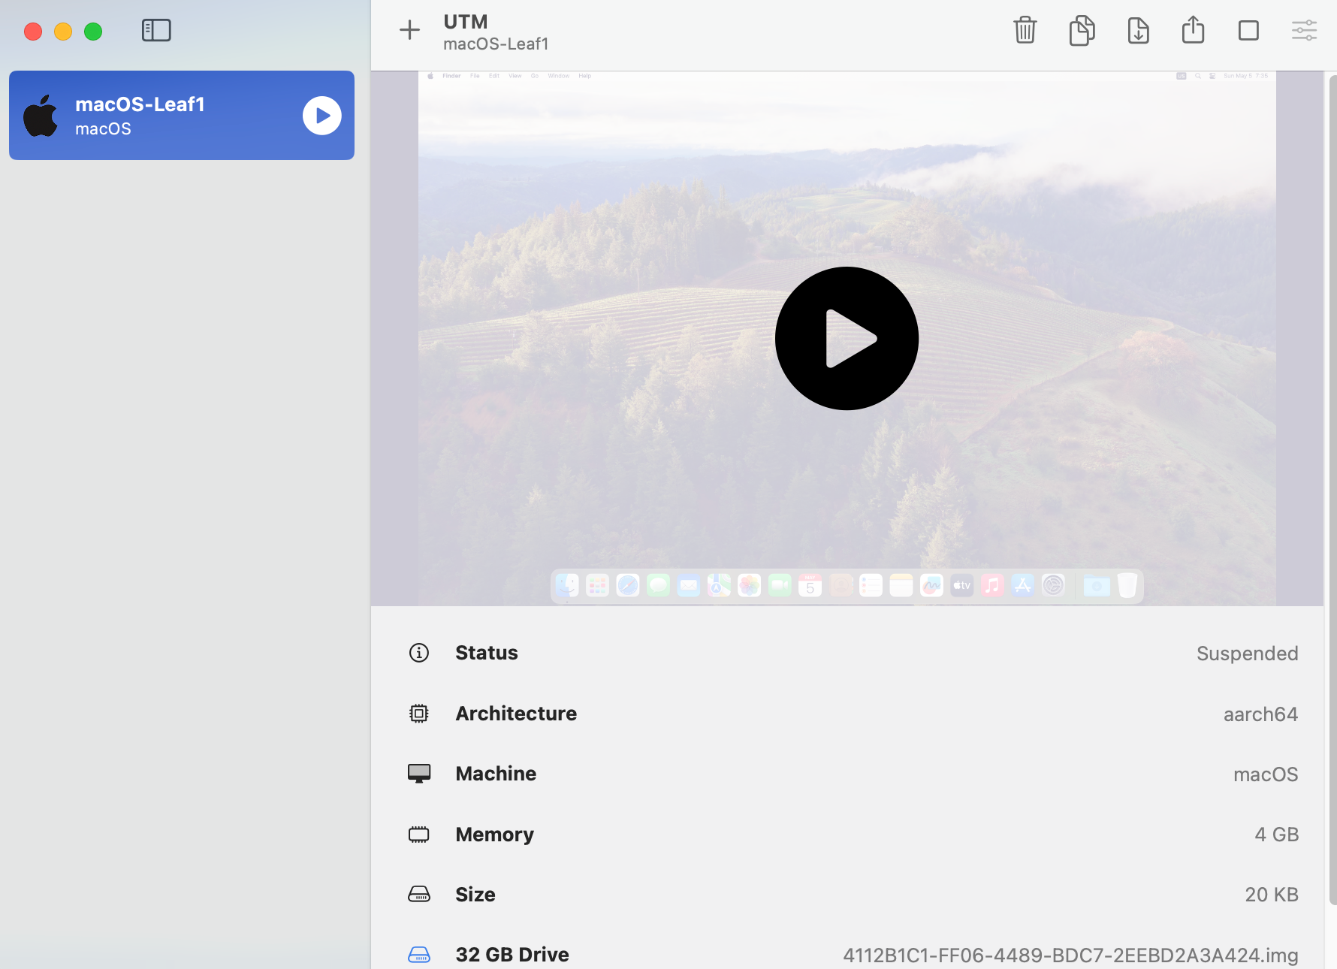The height and width of the screenshot is (969, 1337).
Task: Click the "Memory" label
Action: click(x=494, y=835)
